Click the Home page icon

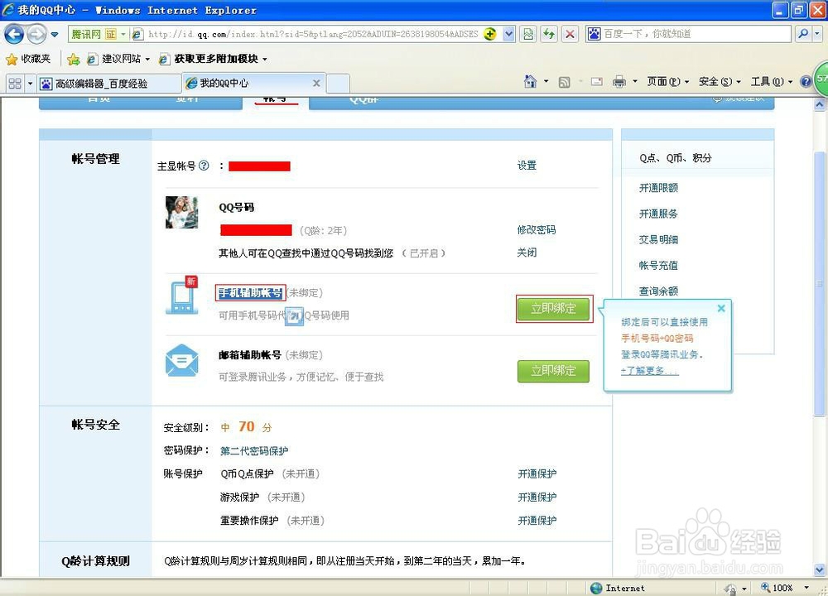(x=530, y=81)
